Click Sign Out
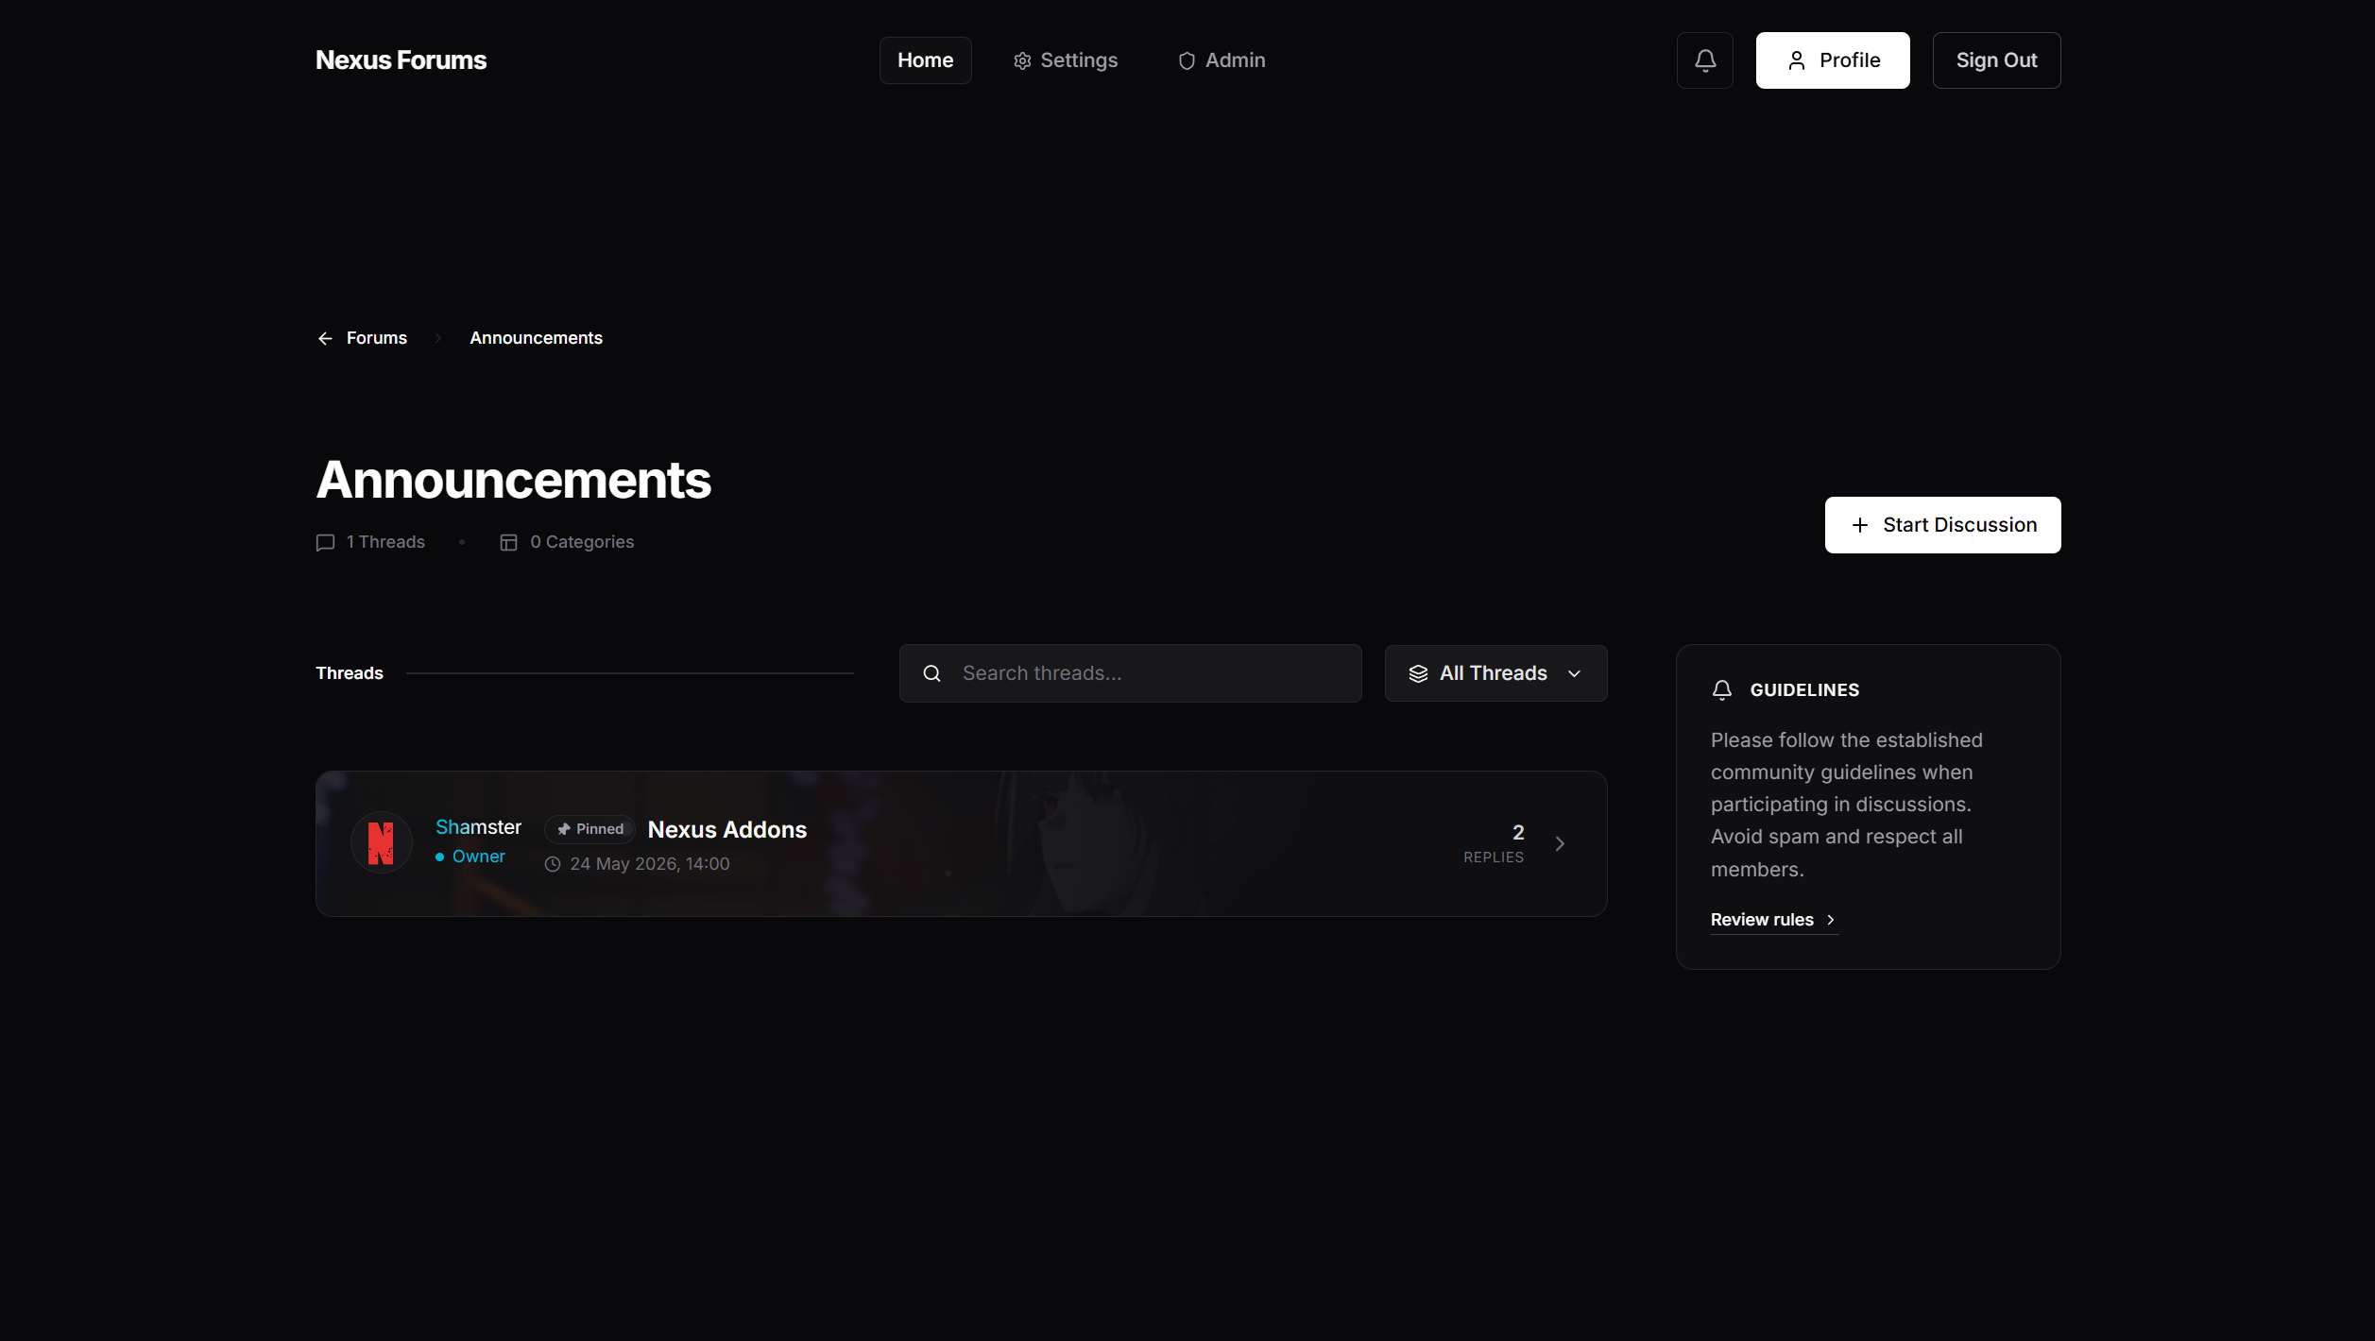 coord(1996,60)
